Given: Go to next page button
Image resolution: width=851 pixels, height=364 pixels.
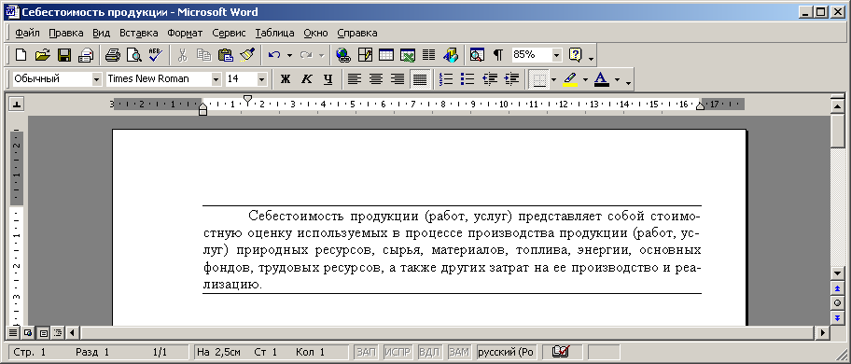Looking at the screenshot, I should 837,317.
